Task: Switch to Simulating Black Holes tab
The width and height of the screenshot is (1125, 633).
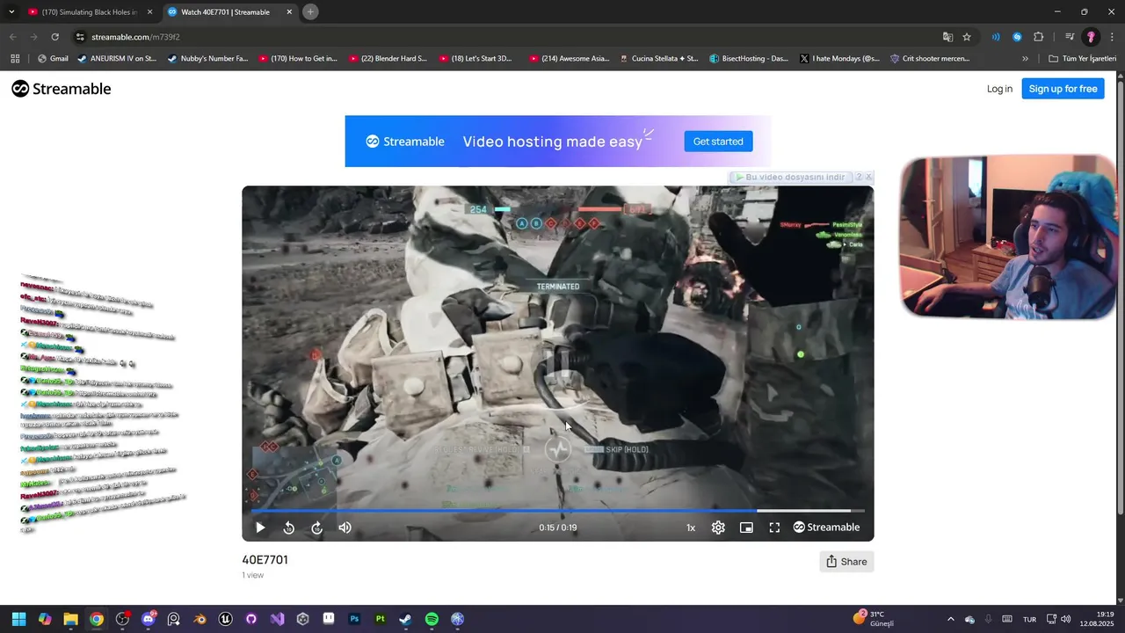Action: coord(88,12)
